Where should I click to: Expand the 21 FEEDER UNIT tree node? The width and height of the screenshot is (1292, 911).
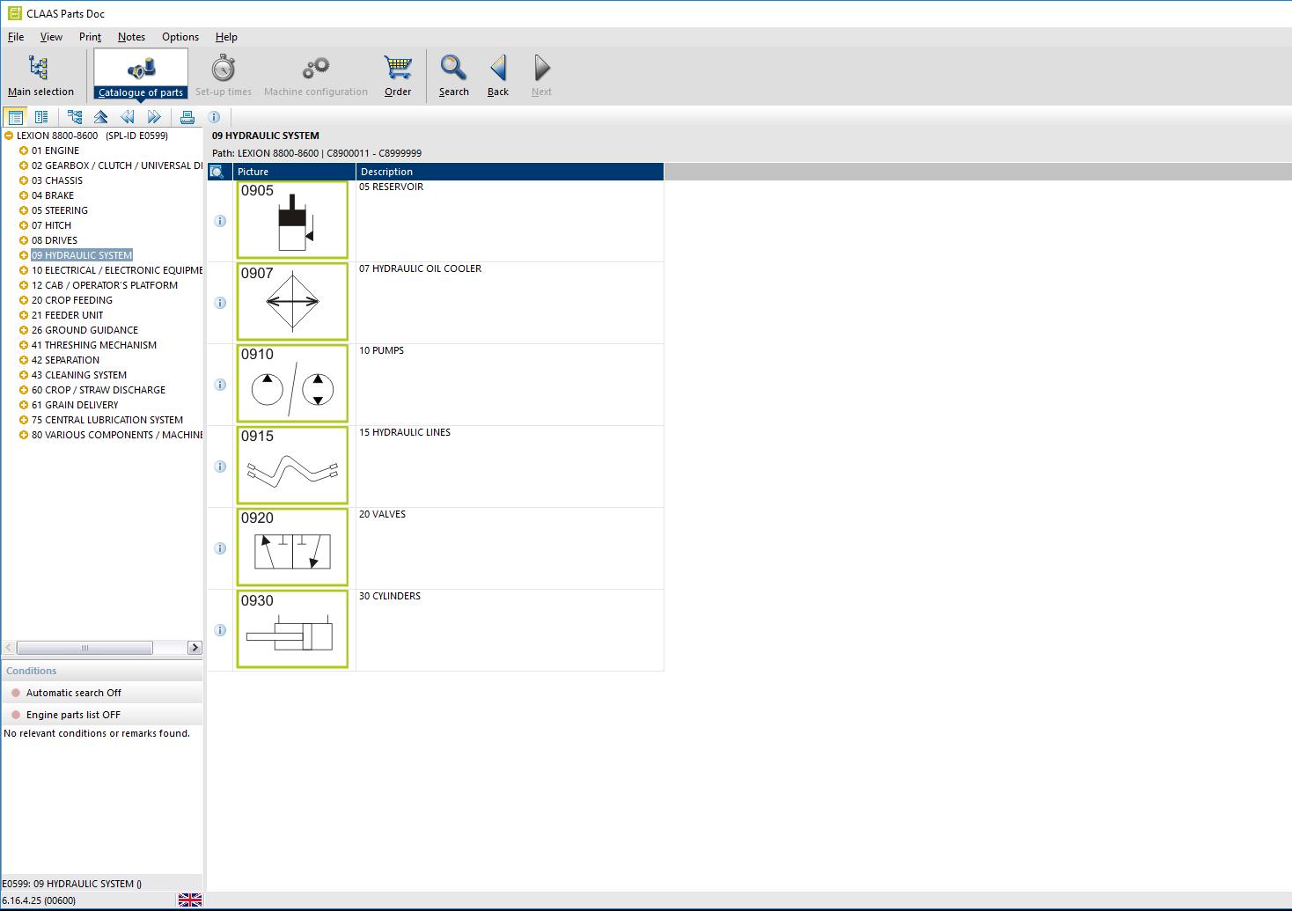(24, 315)
